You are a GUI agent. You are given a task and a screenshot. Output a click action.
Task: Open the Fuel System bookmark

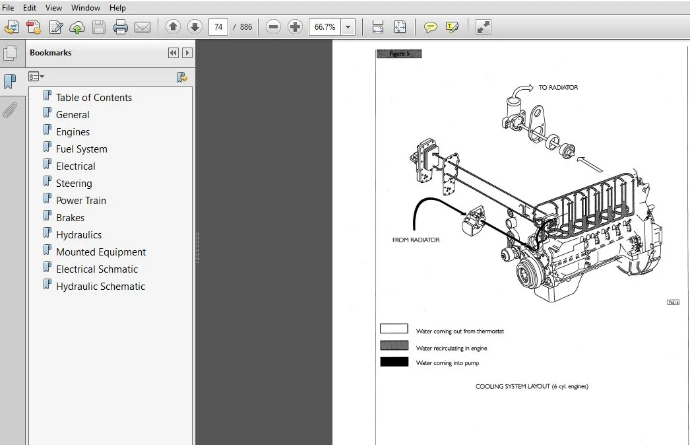click(x=81, y=149)
